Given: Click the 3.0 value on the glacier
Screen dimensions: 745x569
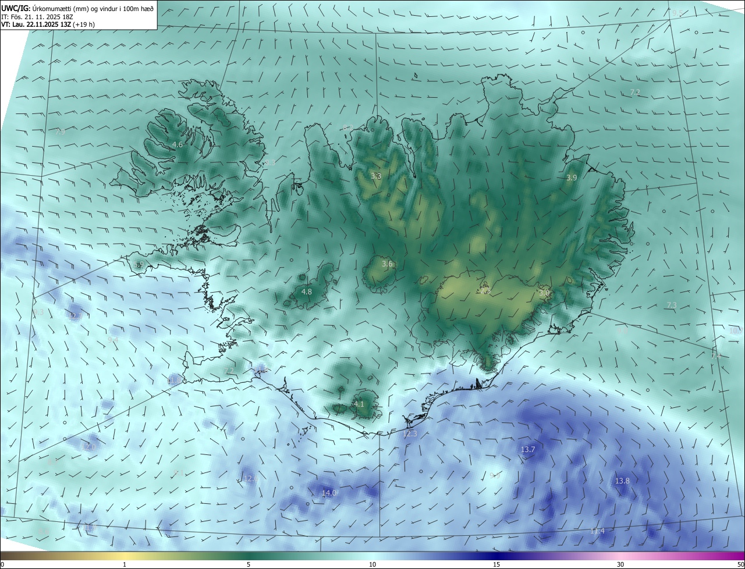Looking at the screenshot, I should (544, 293).
